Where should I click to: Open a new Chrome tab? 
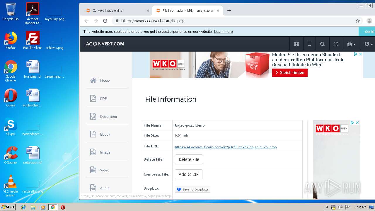pos(229,11)
